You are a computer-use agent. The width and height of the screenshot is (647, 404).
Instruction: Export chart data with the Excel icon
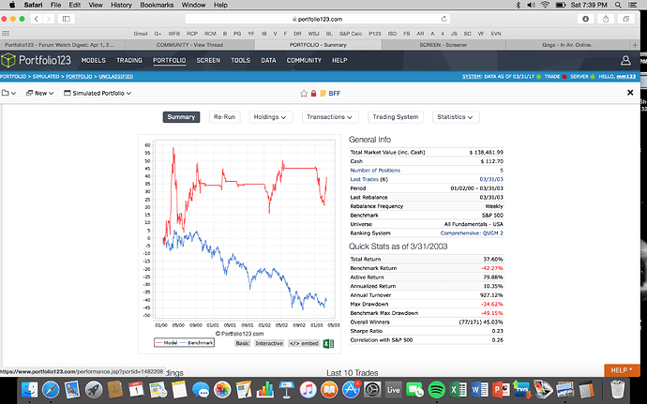(x=328, y=344)
